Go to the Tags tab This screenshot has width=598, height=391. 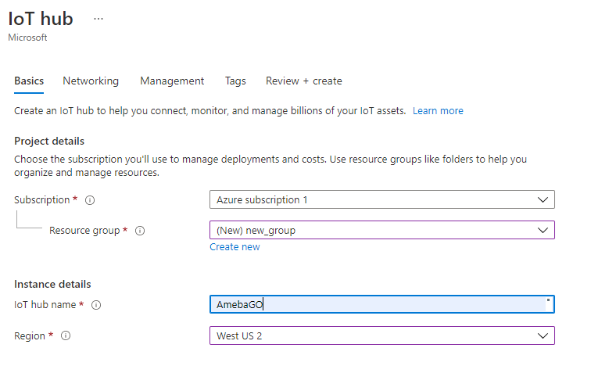point(235,81)
